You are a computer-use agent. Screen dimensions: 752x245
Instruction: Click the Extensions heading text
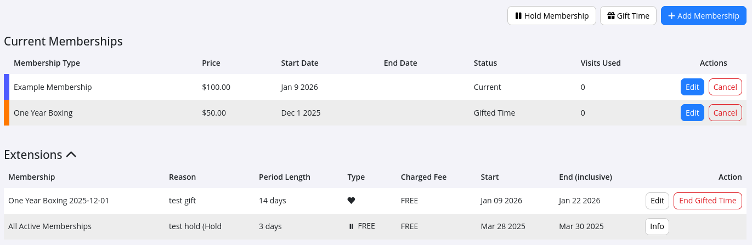33,155
